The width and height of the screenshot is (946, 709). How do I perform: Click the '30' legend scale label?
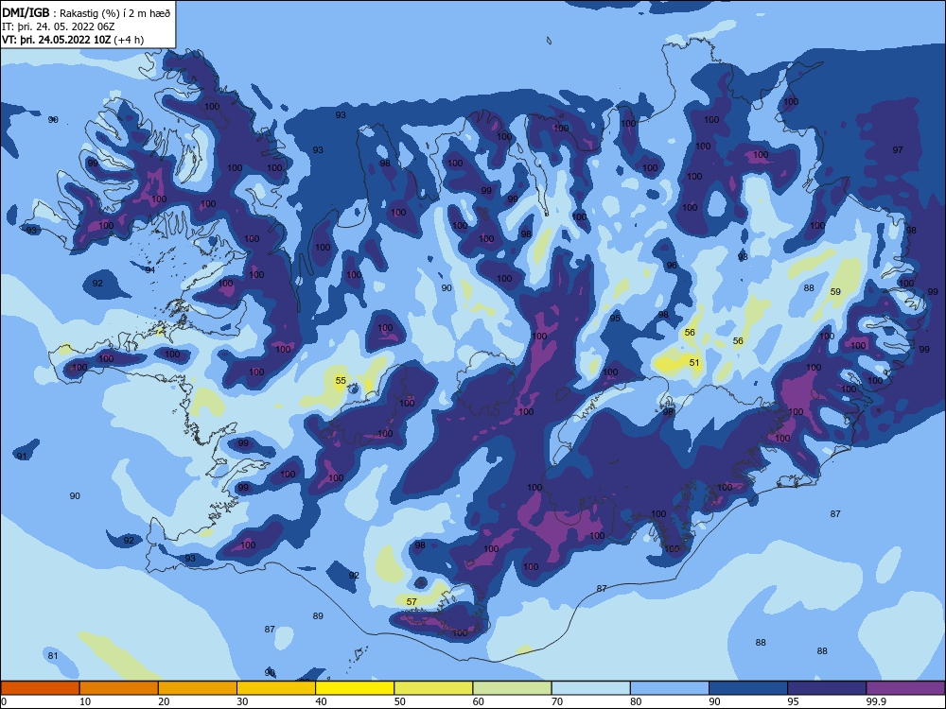242,701
